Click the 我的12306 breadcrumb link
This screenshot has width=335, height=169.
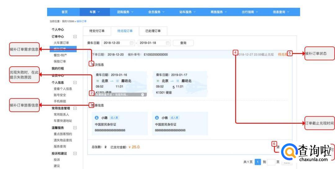tap(68, 21)
